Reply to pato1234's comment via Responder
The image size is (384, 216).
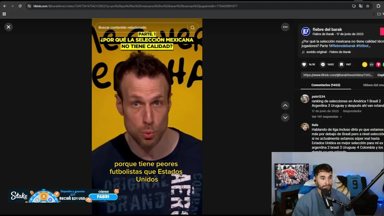click(352, 111)
